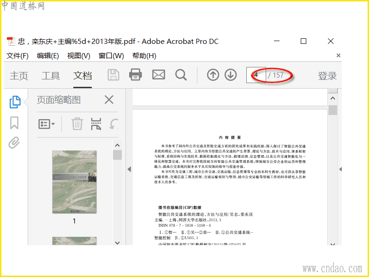This screenshot has width=369, height=277.
Task: Click the 图书在版编目(CIP)数据 text
Action: (180, 207)
